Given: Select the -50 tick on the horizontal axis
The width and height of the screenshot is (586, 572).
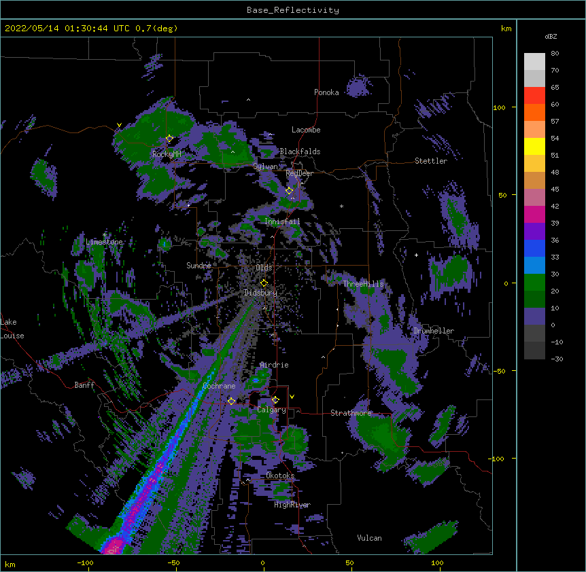Looking at the screenshot, I should (173, 562).
